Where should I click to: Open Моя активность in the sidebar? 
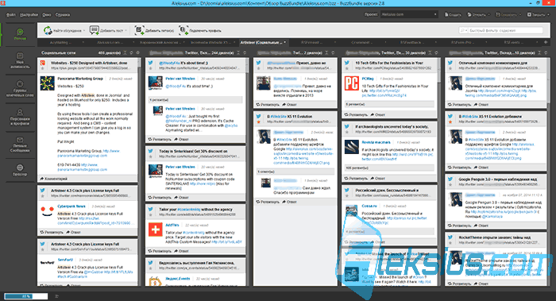[x=20, y=60]
